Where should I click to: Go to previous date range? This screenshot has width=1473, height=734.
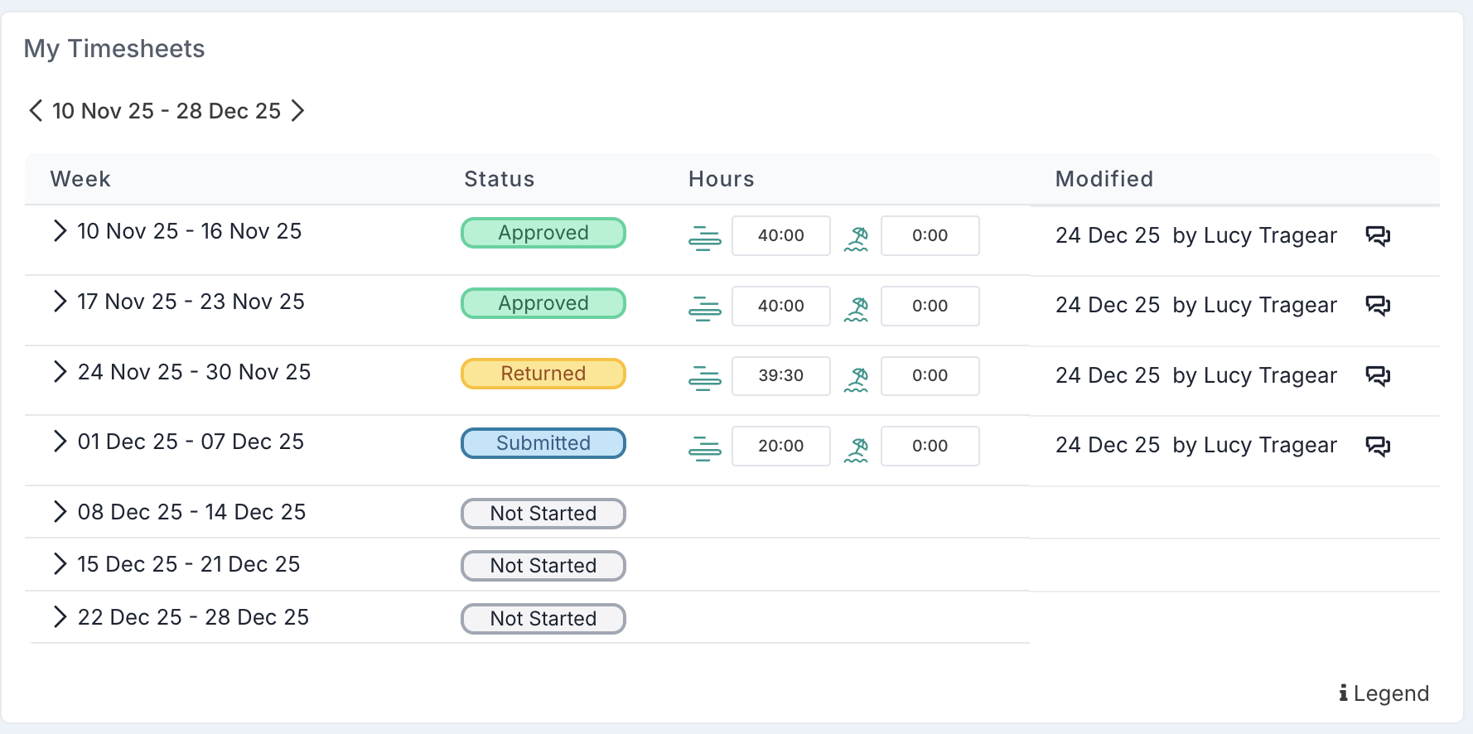[36, 110]
